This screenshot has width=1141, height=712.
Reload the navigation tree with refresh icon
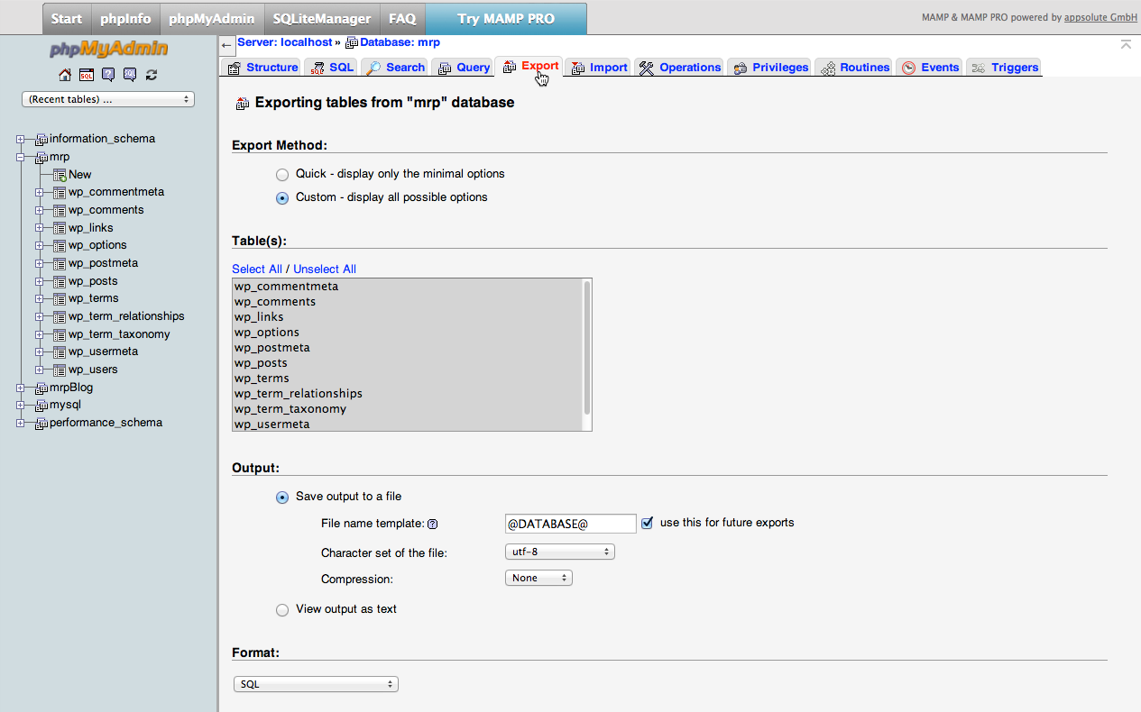151,75
